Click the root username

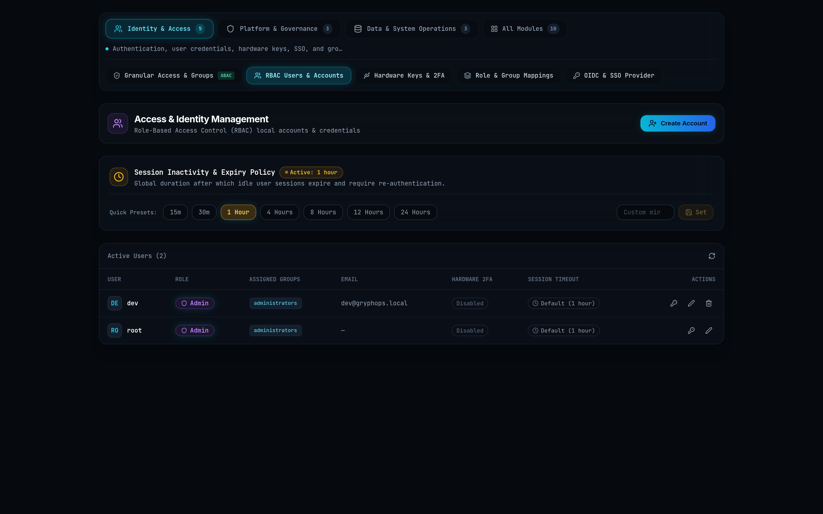pyautogui.click(x=134, y=331)
